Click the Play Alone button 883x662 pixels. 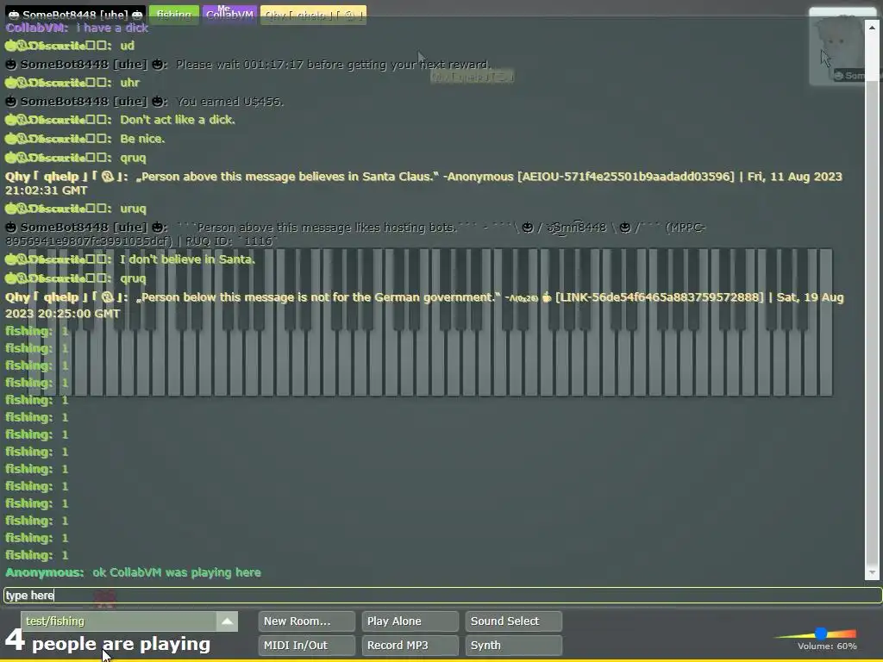[x=410, y=621]
